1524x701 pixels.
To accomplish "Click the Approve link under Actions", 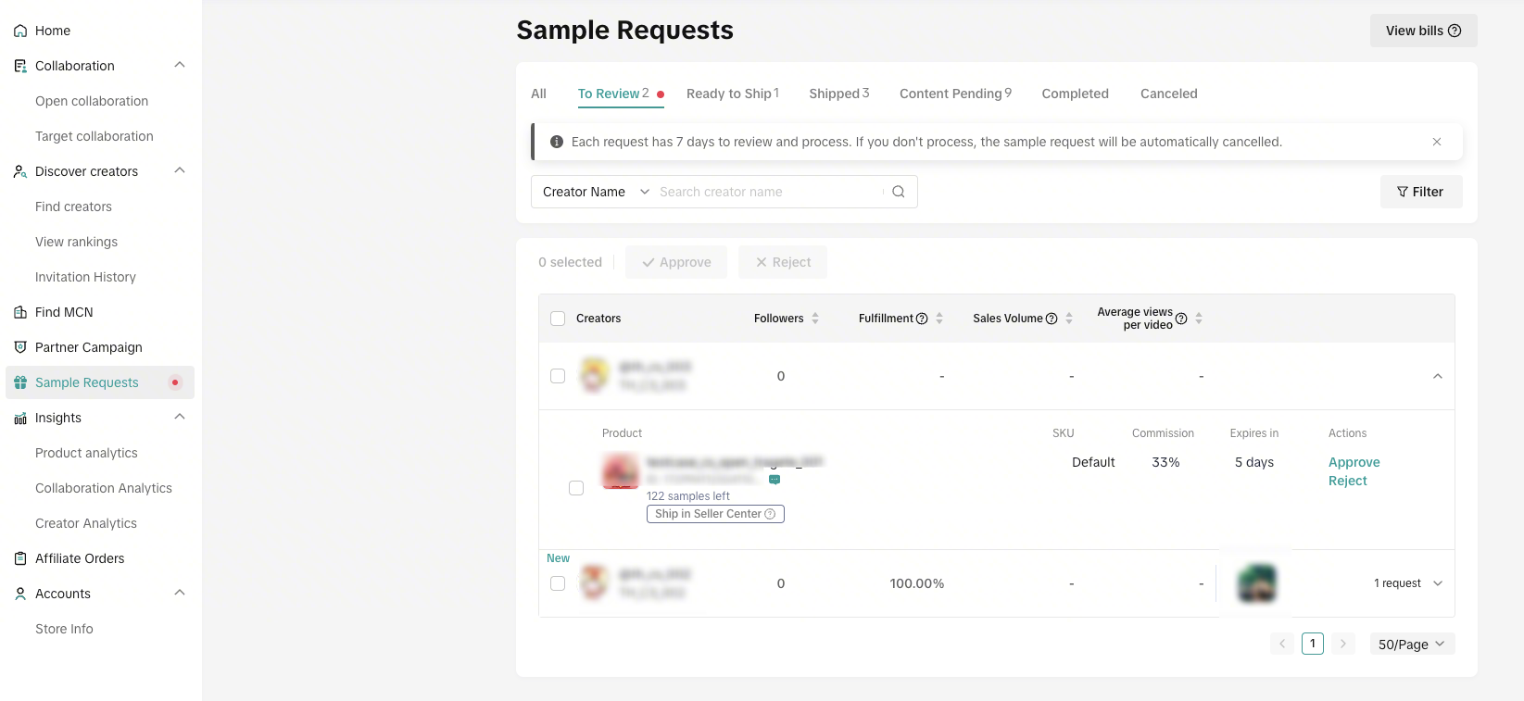I will [1354, 462].
